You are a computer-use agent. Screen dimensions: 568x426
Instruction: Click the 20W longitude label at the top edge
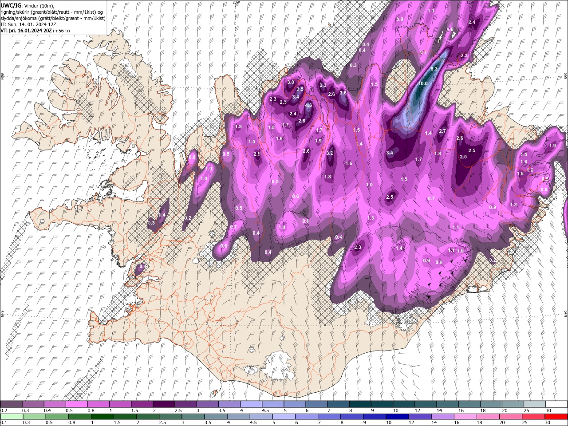click(236, 2)
